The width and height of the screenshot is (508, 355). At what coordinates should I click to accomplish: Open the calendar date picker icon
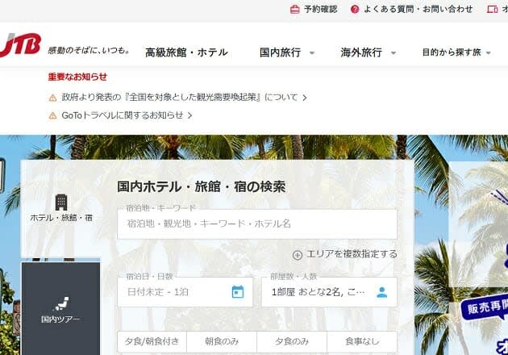click(x=238, y=292)
